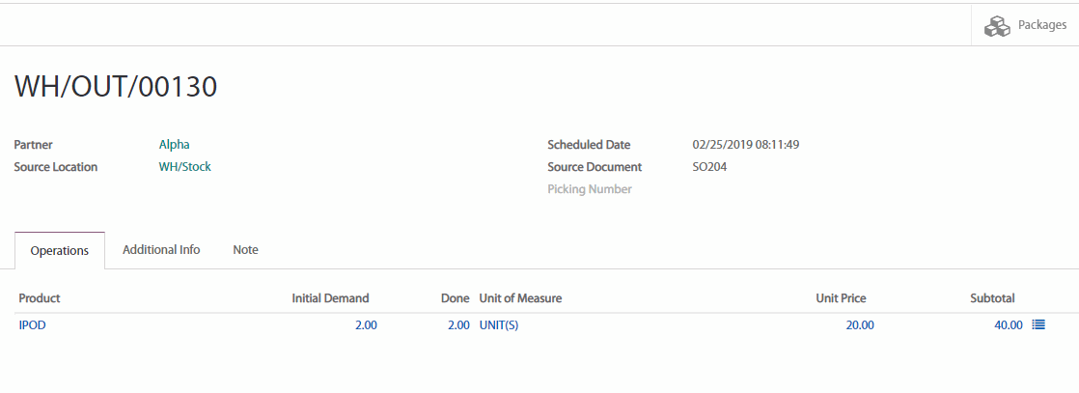The width and height of the screenshot is (1079, 393).
Task: Switch to the Operations tab
Action: click(x=60, y=251)
